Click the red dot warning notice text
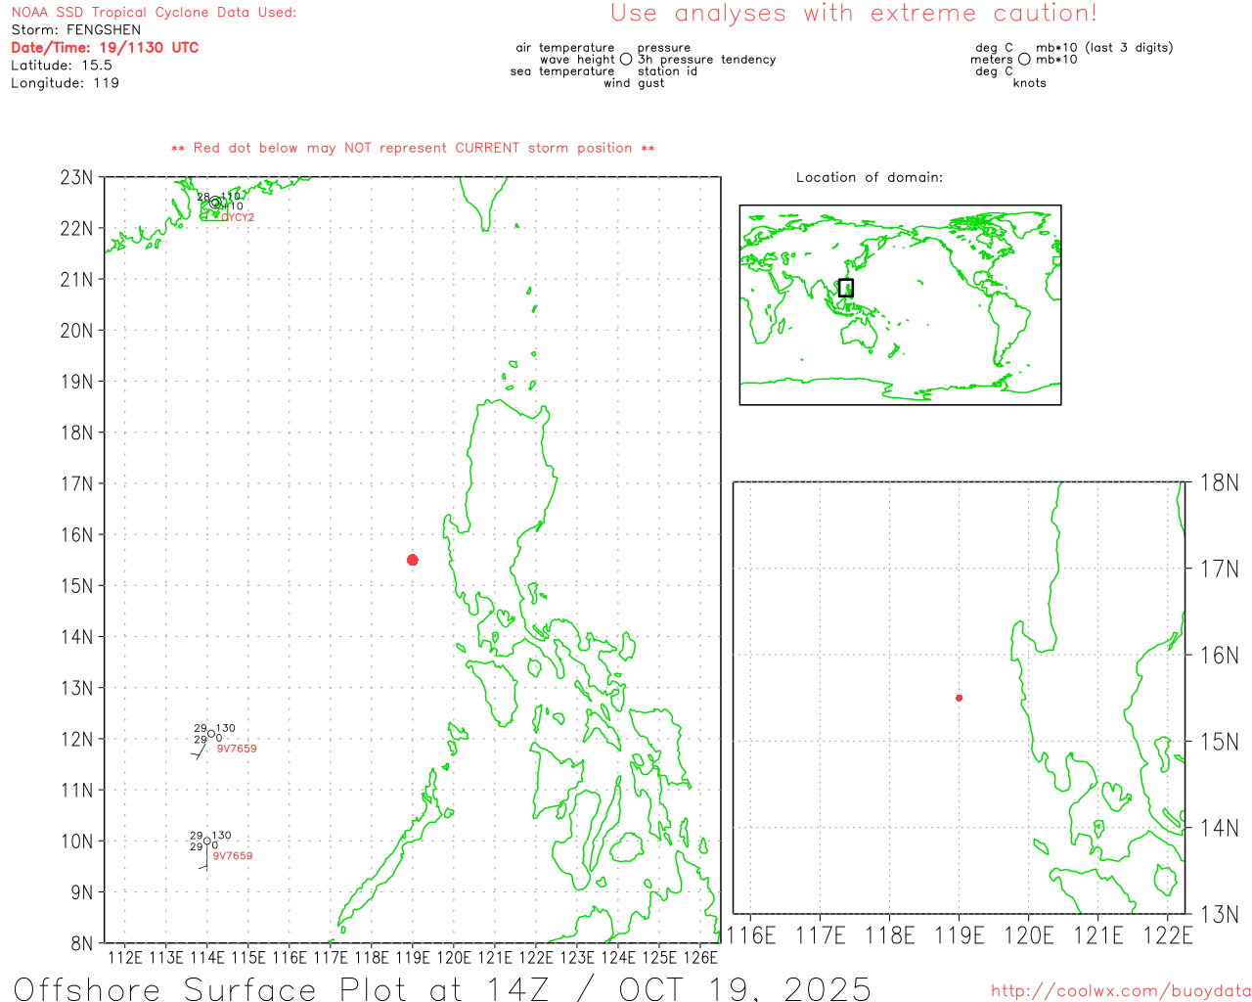 coord(413,148)
